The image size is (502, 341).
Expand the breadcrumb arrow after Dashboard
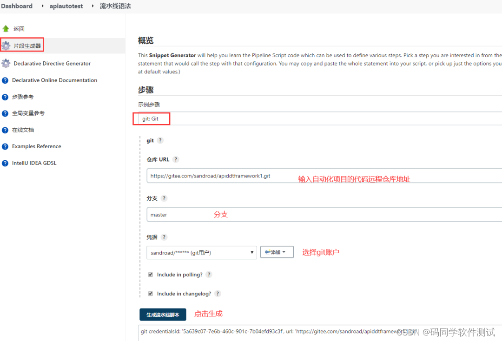click(x=43, y=6)
